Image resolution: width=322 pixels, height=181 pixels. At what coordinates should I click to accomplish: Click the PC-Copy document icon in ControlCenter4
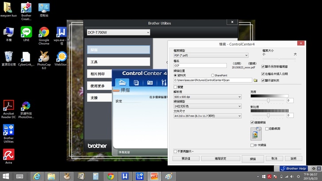(x=136, y=82)
